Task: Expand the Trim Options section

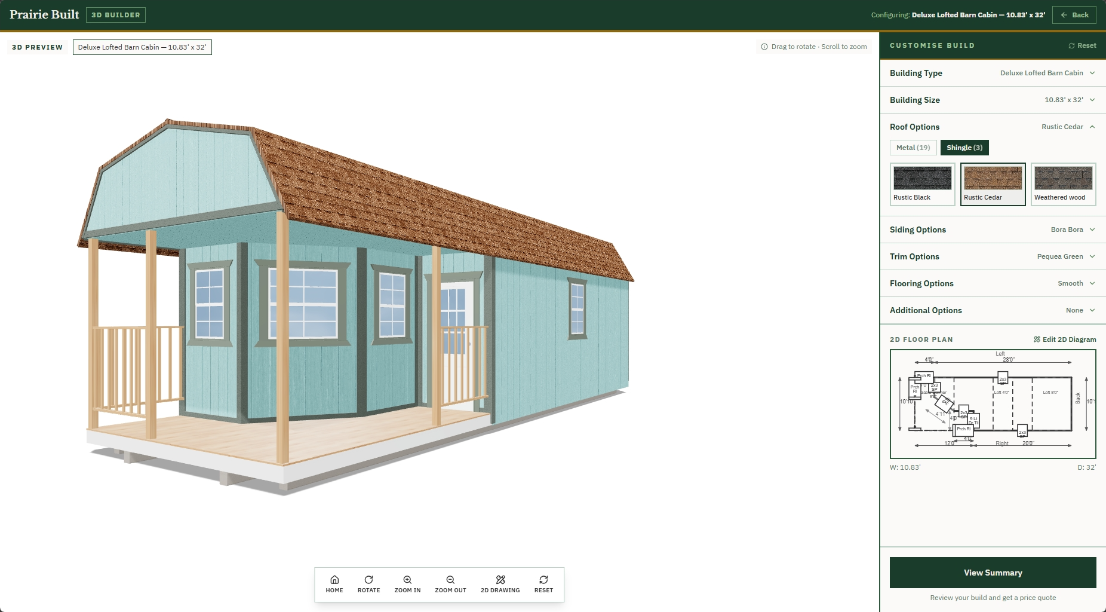Action: tap(993, 256)
